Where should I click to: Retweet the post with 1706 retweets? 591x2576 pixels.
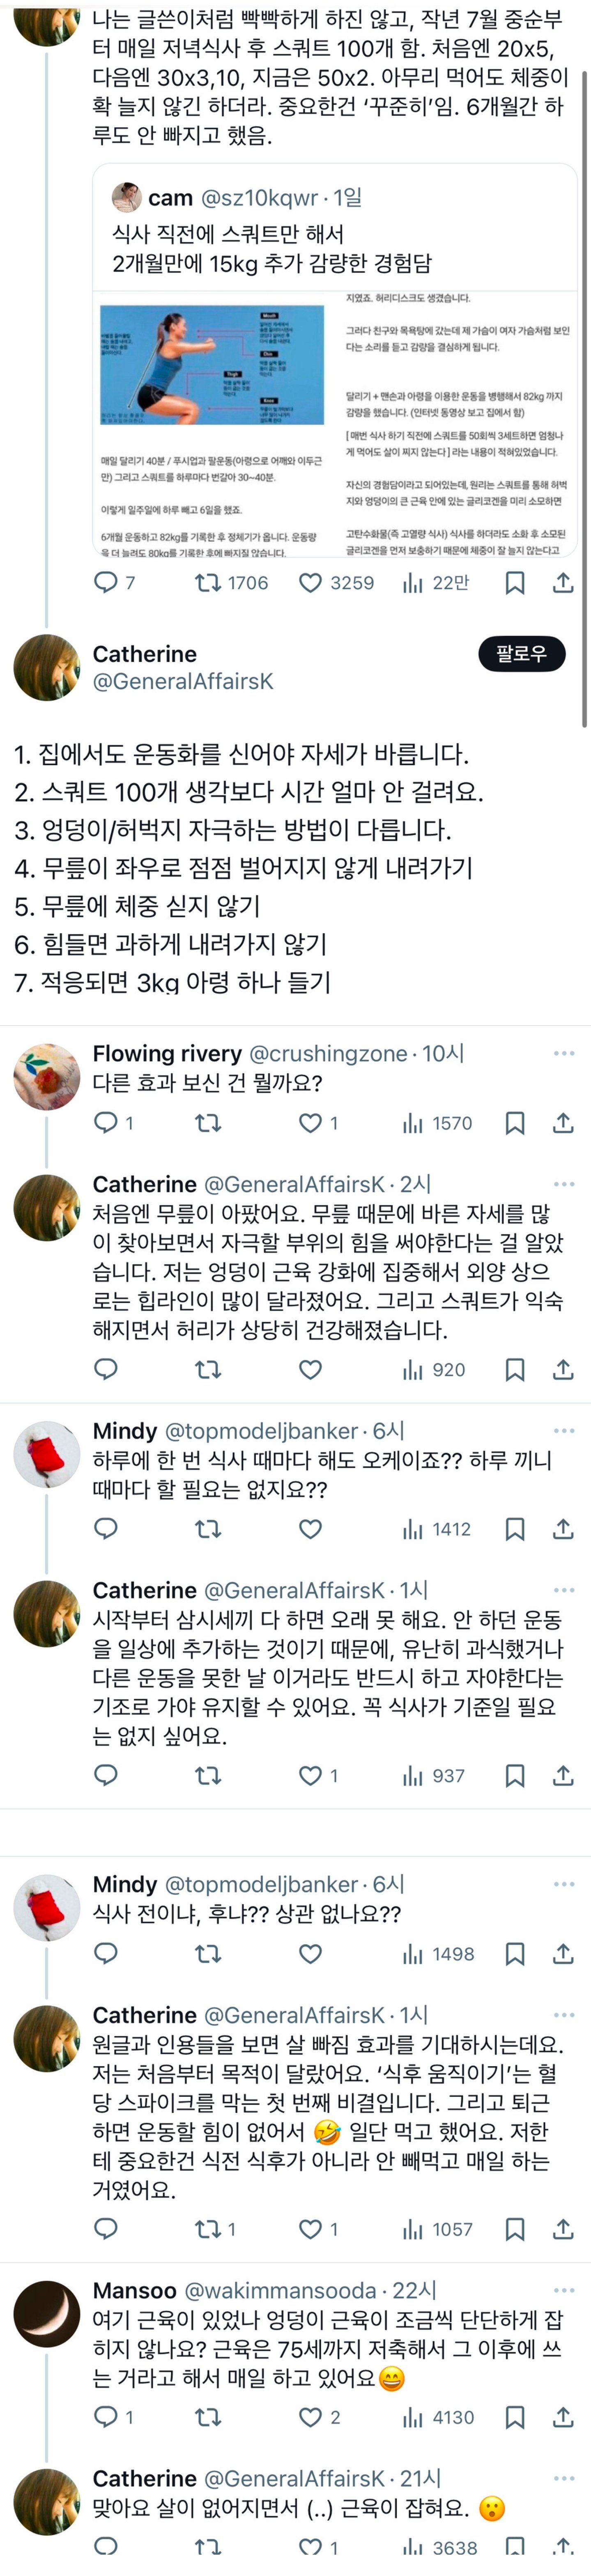click(x=208, y=582)
